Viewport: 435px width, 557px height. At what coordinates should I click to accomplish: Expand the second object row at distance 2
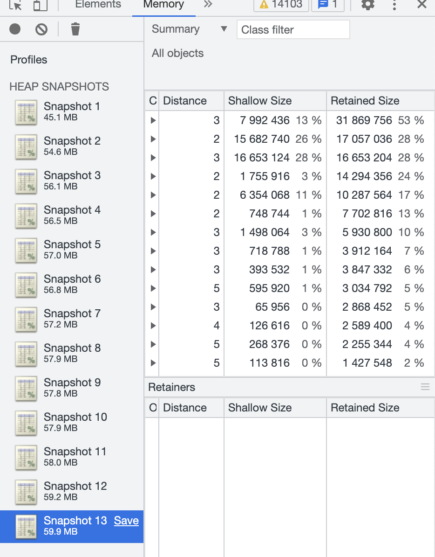(153, 176)
